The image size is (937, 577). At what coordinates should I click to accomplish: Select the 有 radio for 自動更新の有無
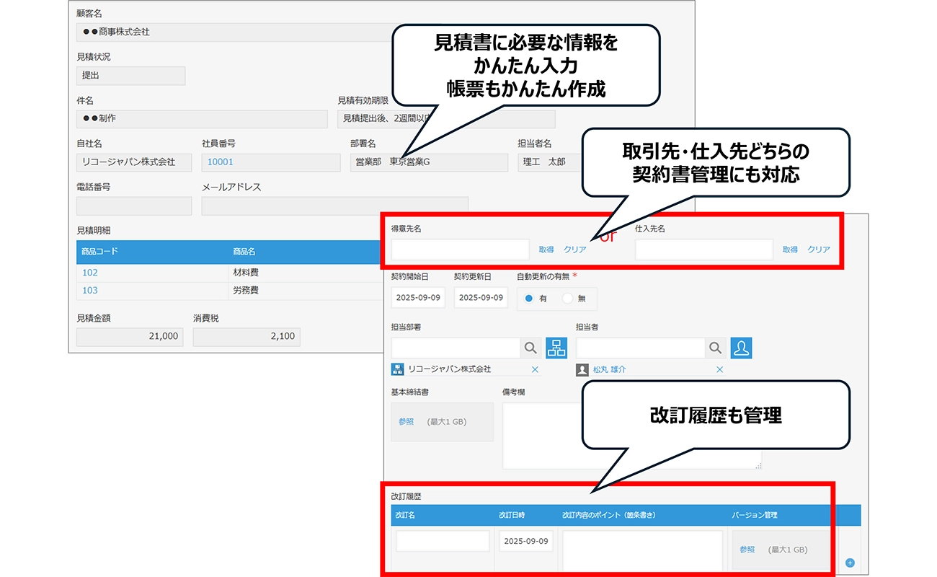coord(528,298)
